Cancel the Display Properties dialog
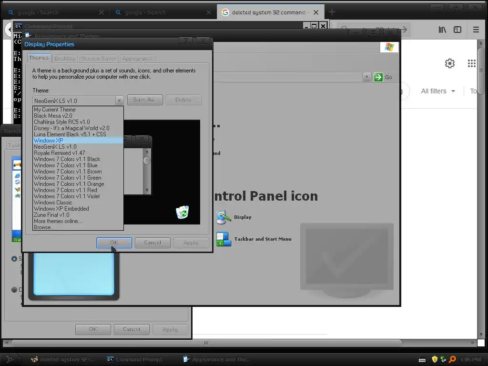Image resolution: width=488 pixels, height=366 pixels. 152,243
